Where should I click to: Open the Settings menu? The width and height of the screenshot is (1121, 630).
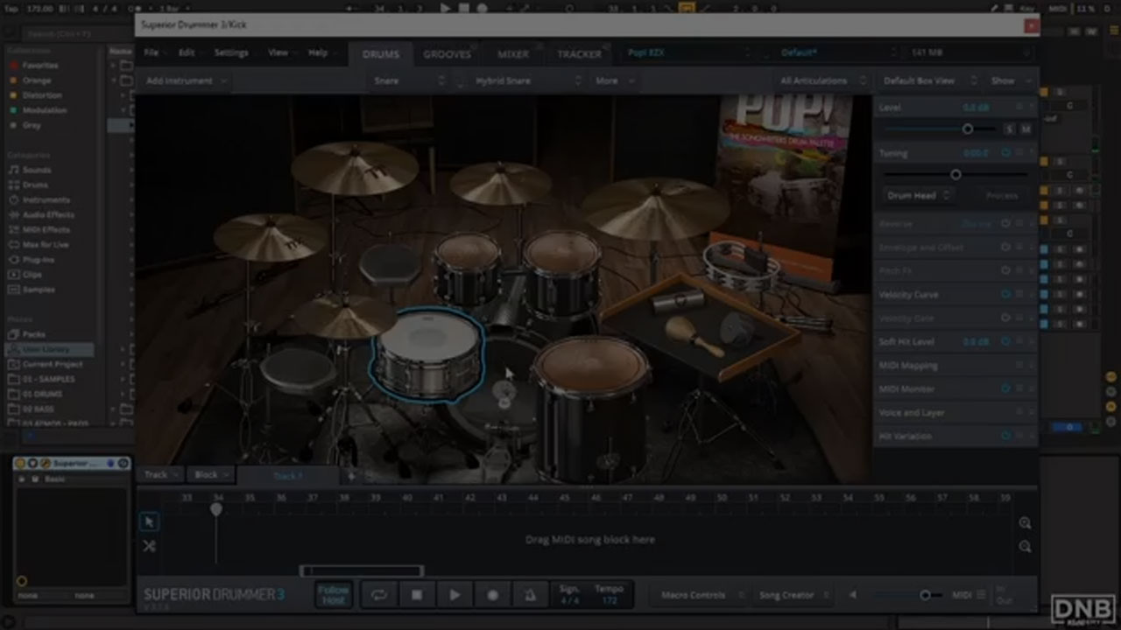231,52
